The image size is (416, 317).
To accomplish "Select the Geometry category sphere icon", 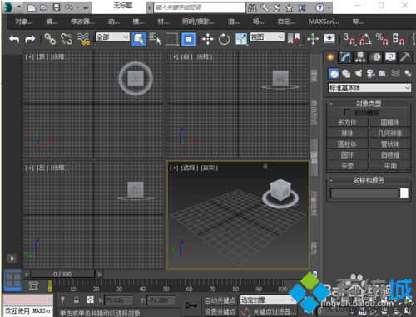I will click(x=334, y=74).
